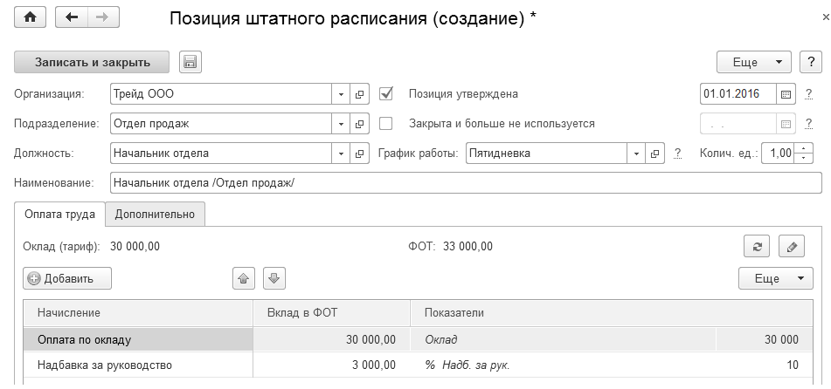Click the Добавить button

click(68, 278)
